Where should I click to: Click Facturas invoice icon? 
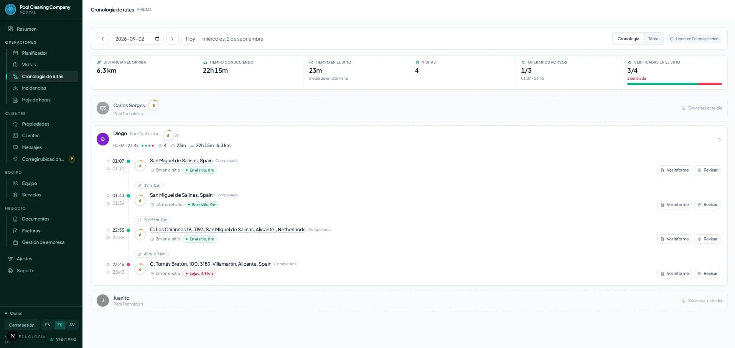(15, 231)
